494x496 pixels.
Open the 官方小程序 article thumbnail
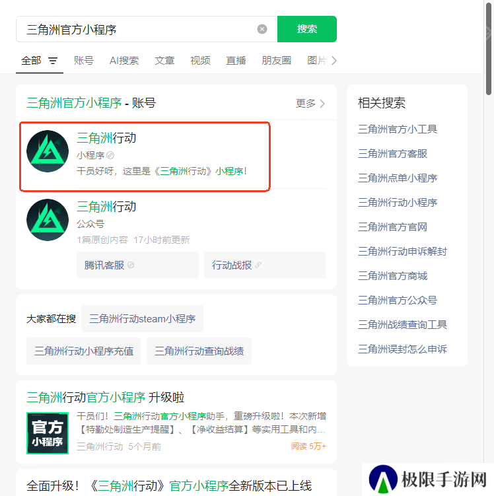pyautogui.click(x=48, y=433)
